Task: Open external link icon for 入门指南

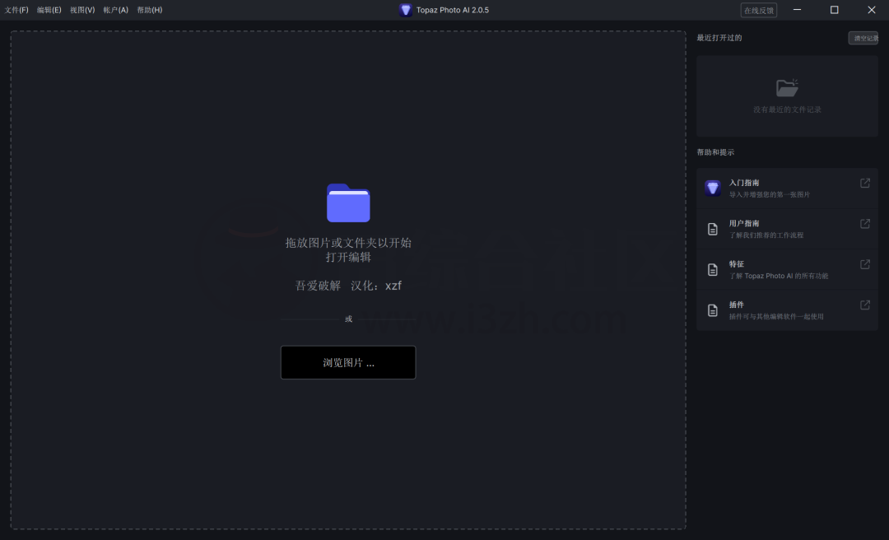Action: 865,183
